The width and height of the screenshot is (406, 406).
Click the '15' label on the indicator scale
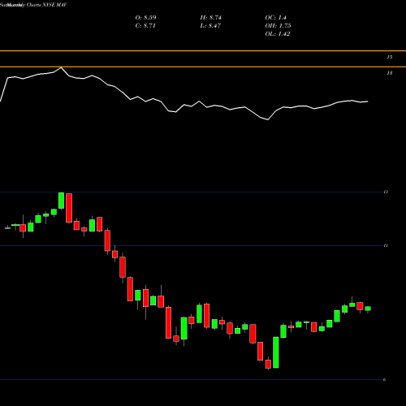[390, 57]
